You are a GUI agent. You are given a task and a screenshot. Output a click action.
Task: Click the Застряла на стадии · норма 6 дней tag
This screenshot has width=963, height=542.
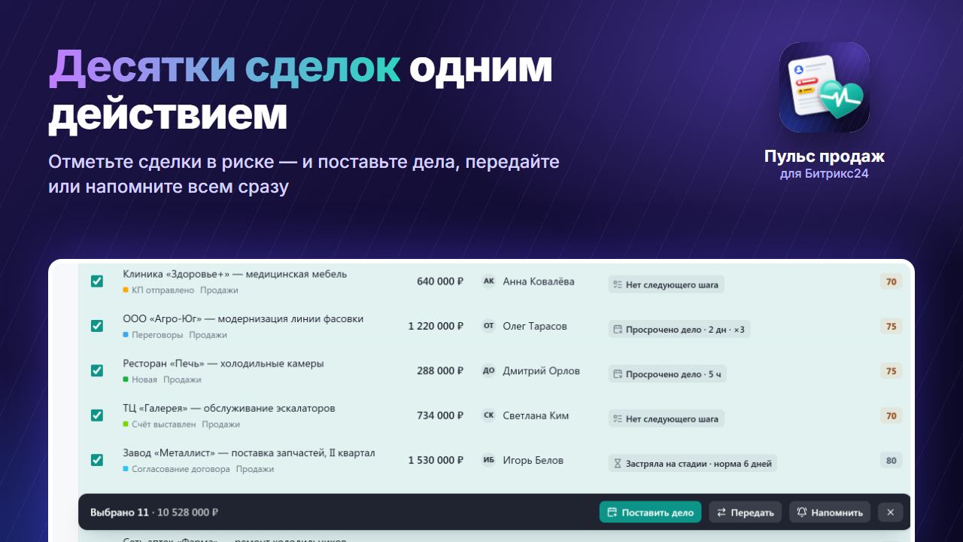(693, 464)
